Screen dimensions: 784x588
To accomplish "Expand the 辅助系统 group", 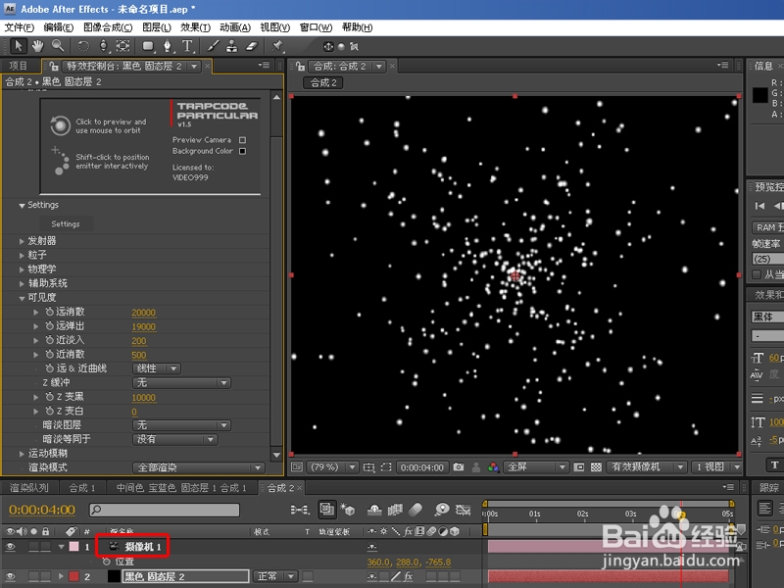I will (x=22, y=283).
